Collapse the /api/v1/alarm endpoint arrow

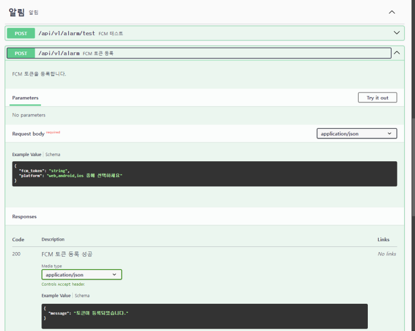point(397,53)
